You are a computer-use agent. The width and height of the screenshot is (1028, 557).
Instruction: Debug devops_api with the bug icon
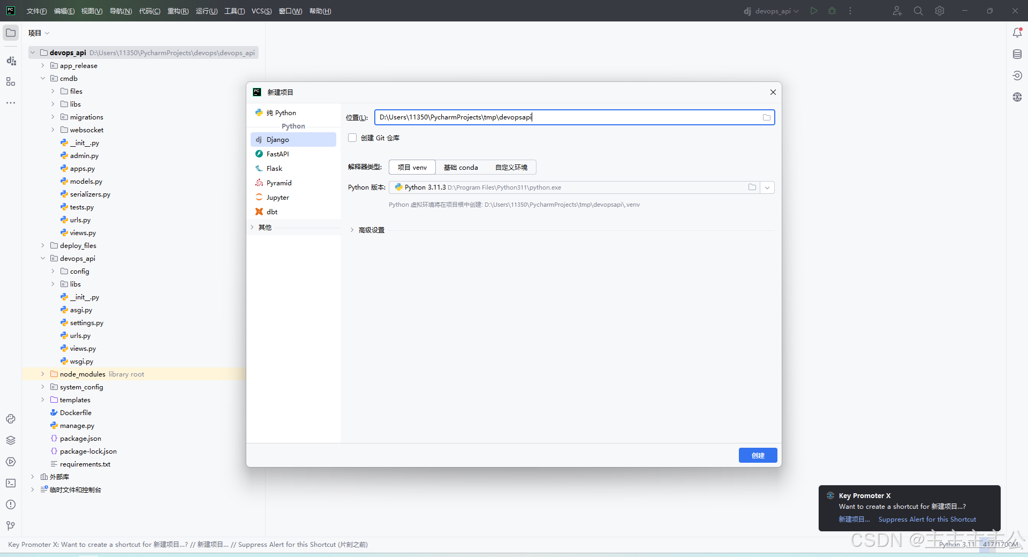tap(832, 11)
